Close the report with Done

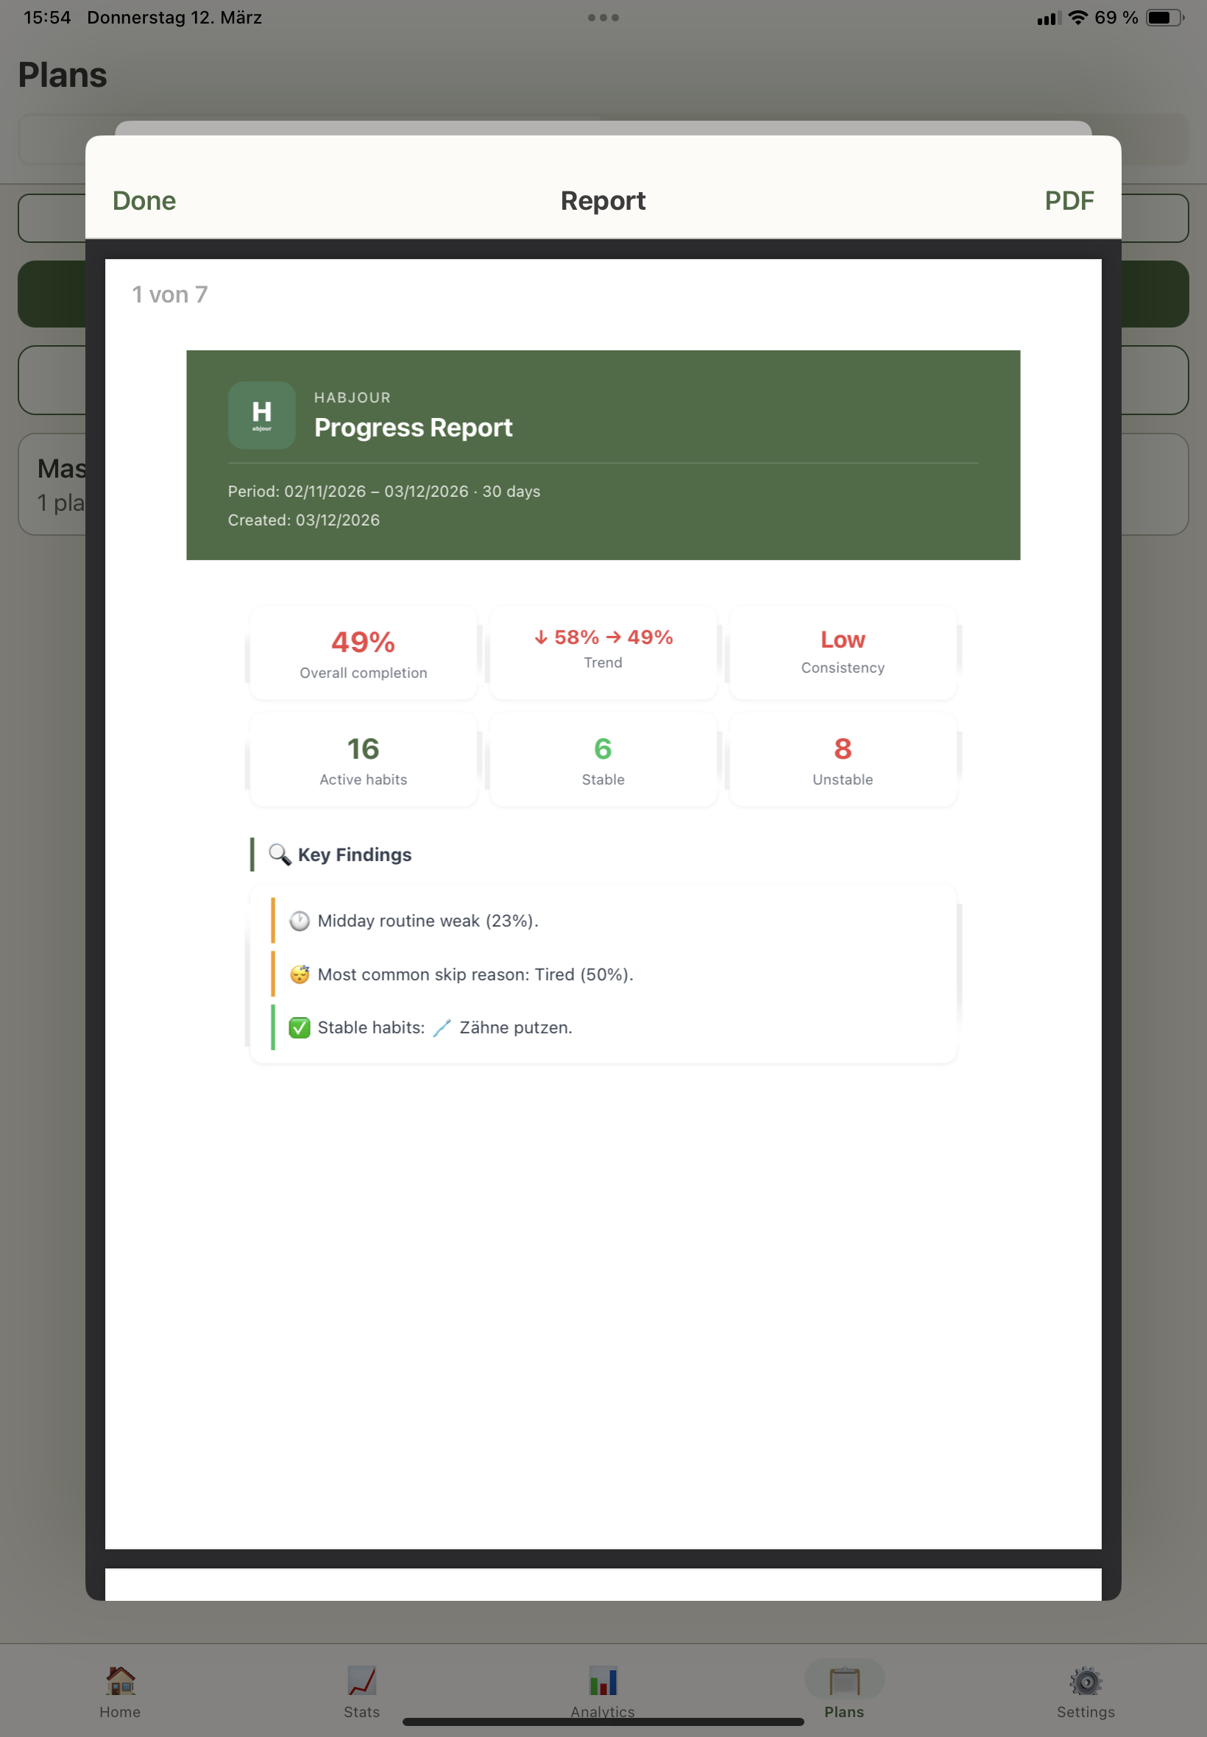[144, 200]
